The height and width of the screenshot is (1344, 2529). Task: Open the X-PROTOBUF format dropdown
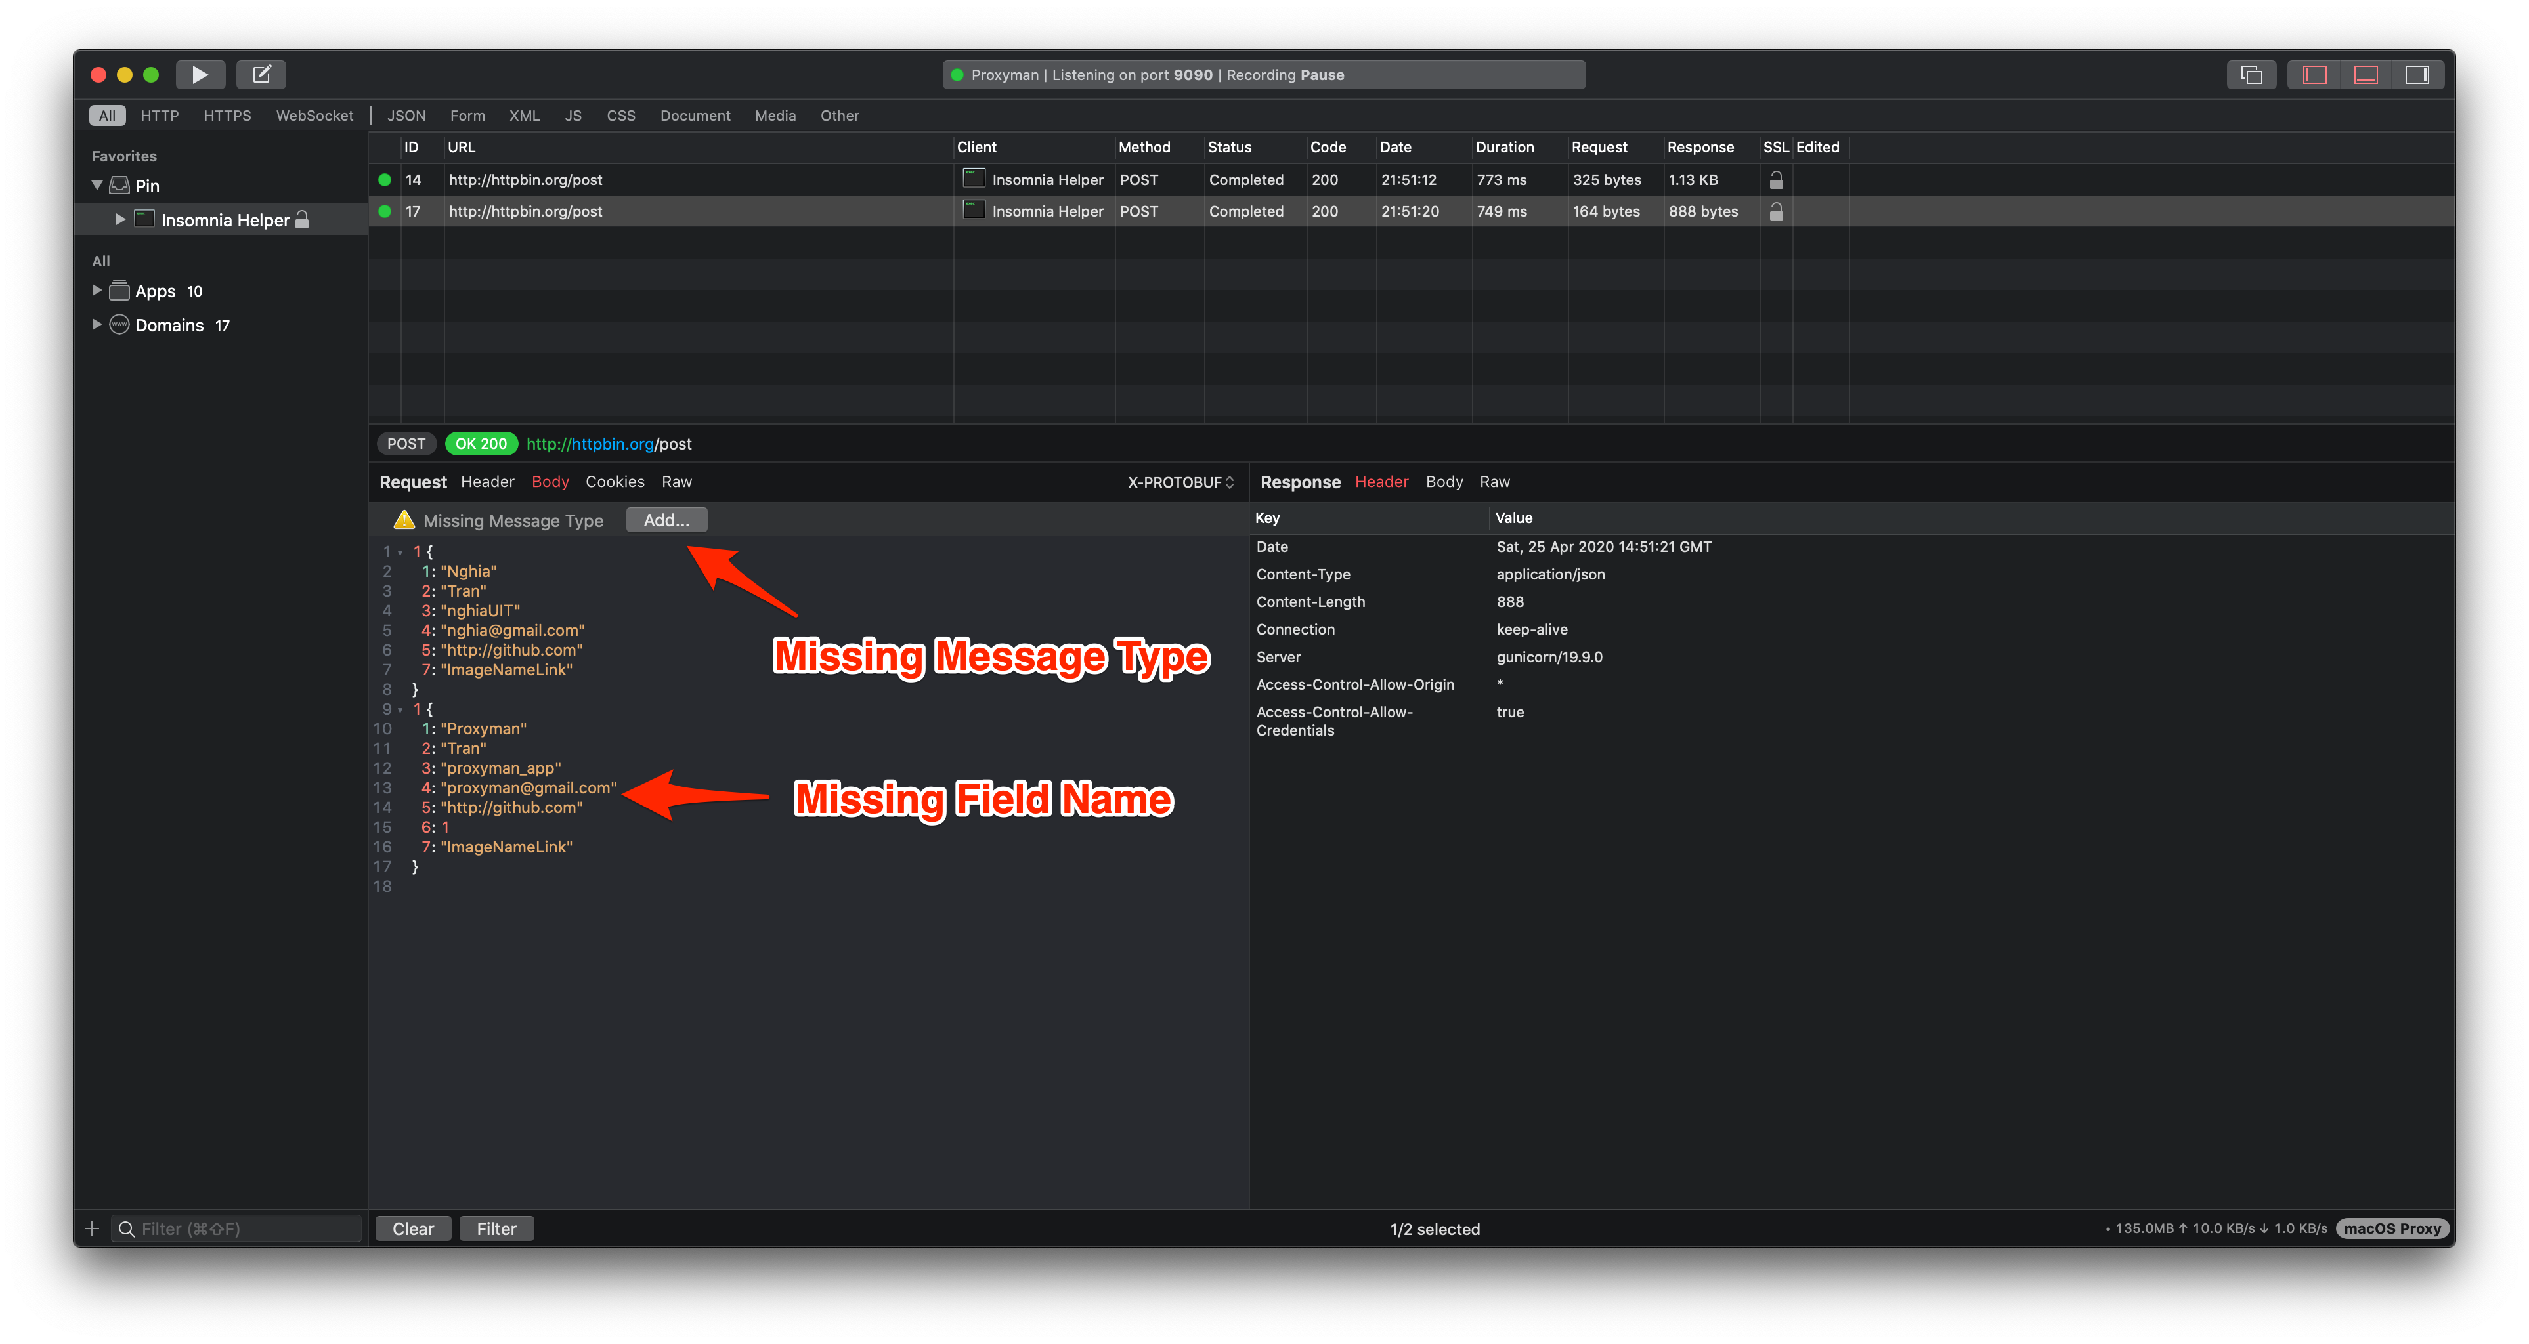1181,482
